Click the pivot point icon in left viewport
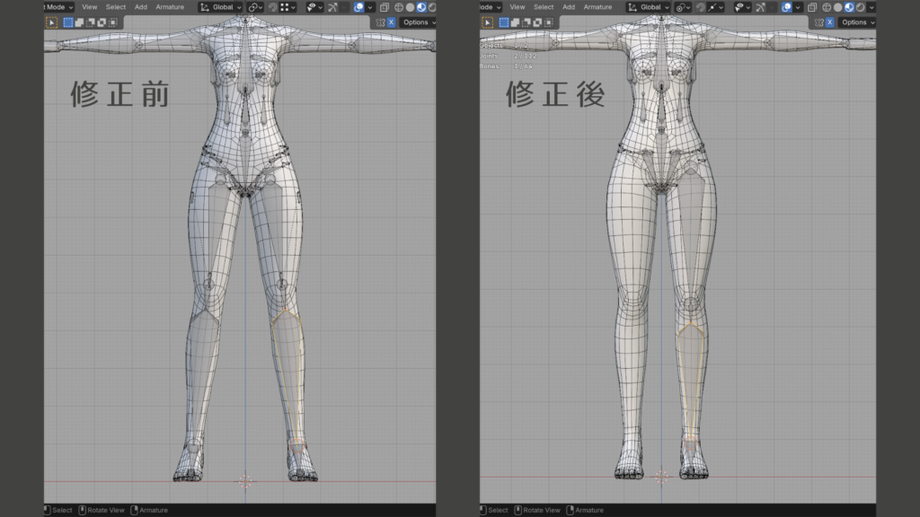Image resolution: width=920 pixels, height=517 pixels. coord(254,7)
